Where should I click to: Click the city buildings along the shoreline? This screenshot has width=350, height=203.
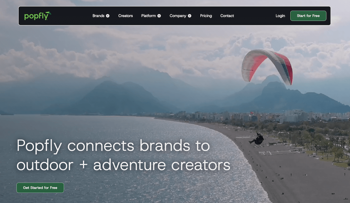(x=262, y=116)
